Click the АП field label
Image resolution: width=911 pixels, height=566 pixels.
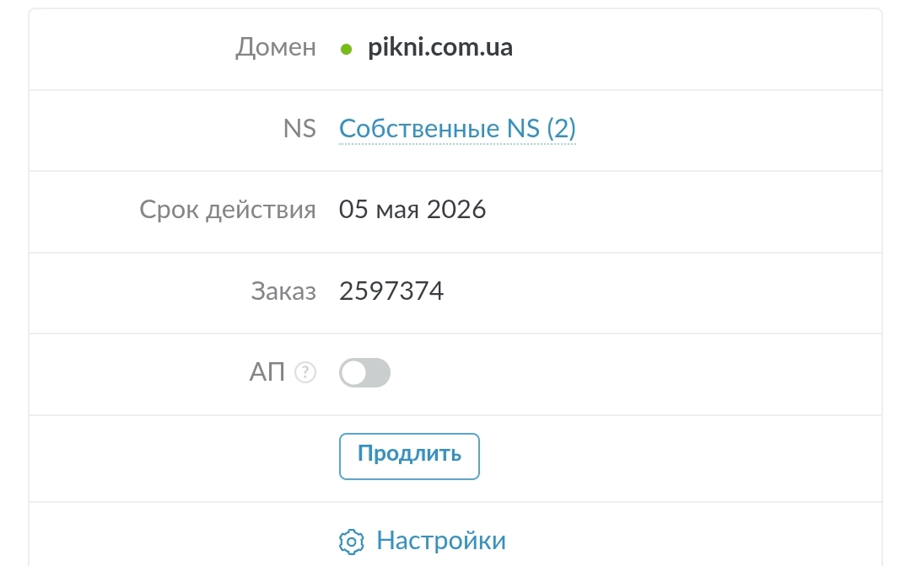[x=267, y=372]
